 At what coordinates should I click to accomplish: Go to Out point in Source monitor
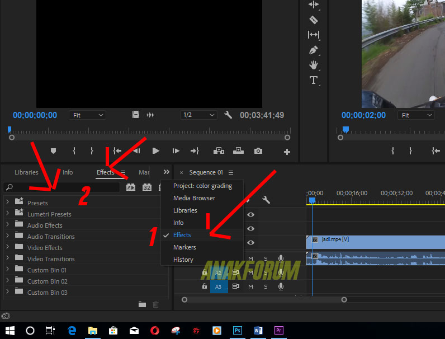click(195, 151)
